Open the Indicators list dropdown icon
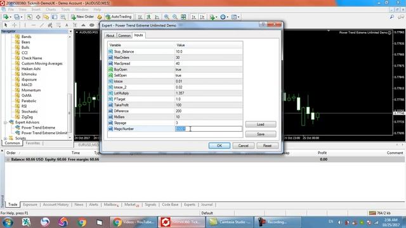 [x=213, y=17]
